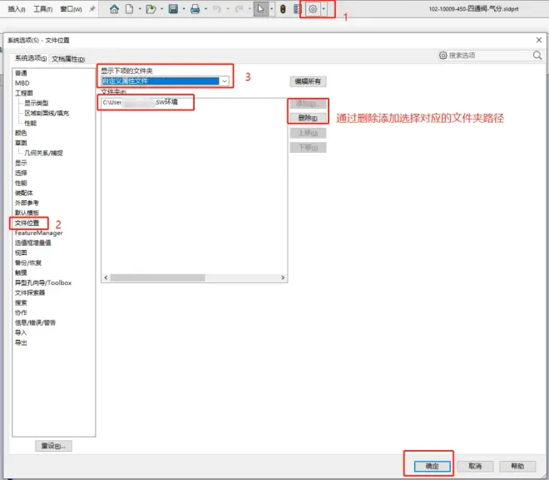Image resolution: width=549 pixels, height=480 pixels.
Task: Click the Print icon in toolbar
Action: (195, 9)
